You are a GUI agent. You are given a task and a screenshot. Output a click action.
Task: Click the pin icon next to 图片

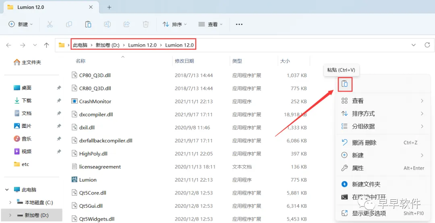(x=59, y=126)
